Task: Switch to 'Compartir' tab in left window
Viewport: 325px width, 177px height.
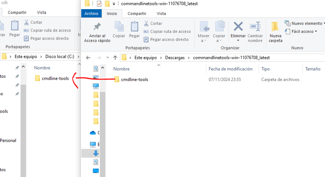Action: (18, 13)
